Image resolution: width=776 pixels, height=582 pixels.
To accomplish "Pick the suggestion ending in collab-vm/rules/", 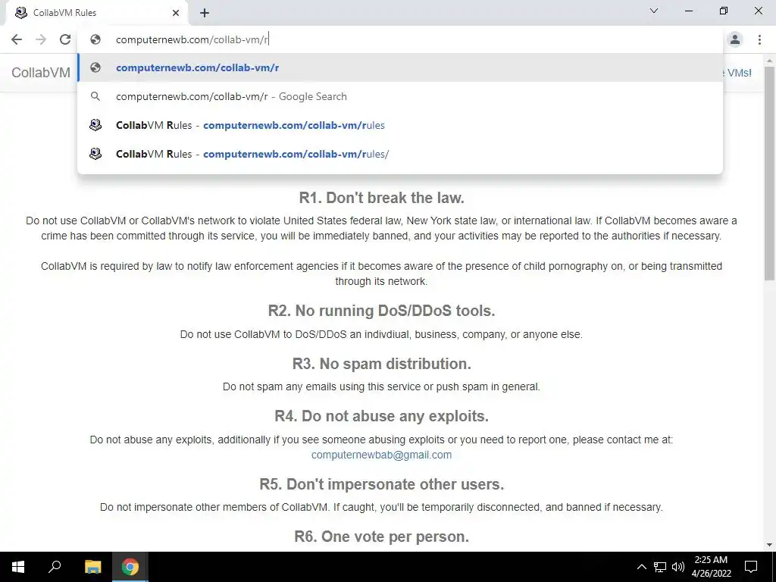I will click(400, 154).
